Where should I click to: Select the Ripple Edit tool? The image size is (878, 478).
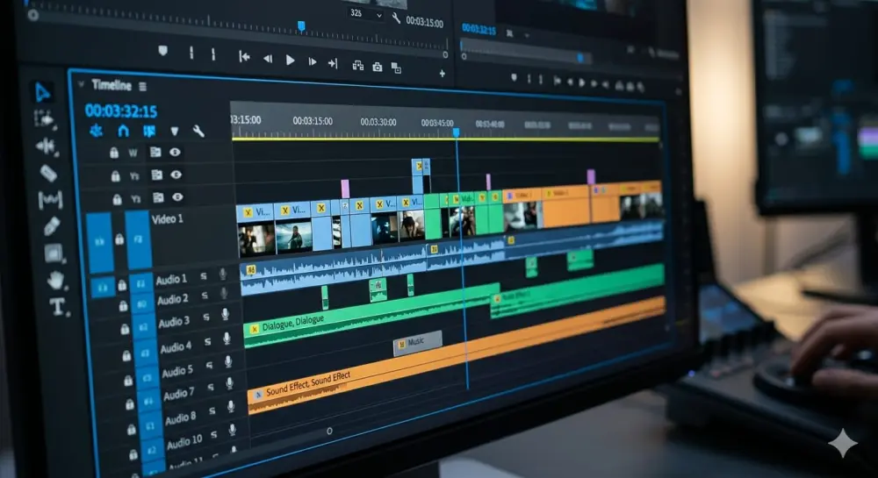point(46,146)
